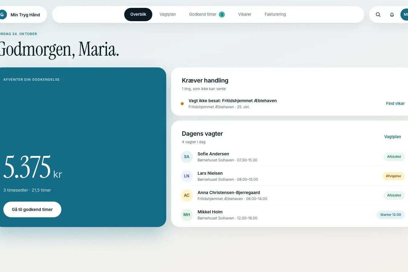
Task: Open the user profile avatar
Action: (x=404, y=15)
